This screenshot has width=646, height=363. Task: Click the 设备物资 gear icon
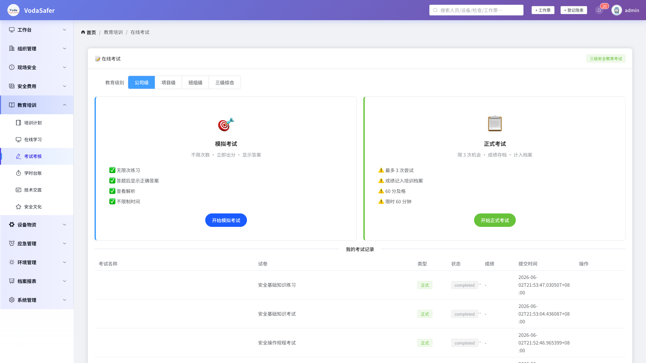tap(12, 225)
